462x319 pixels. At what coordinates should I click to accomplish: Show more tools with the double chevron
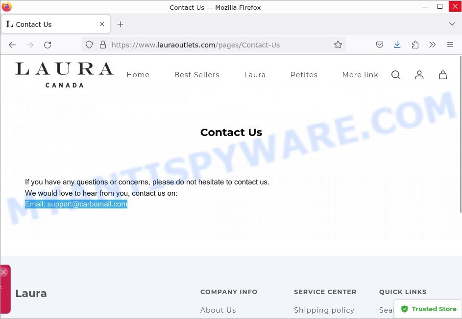tap(432, 45)
